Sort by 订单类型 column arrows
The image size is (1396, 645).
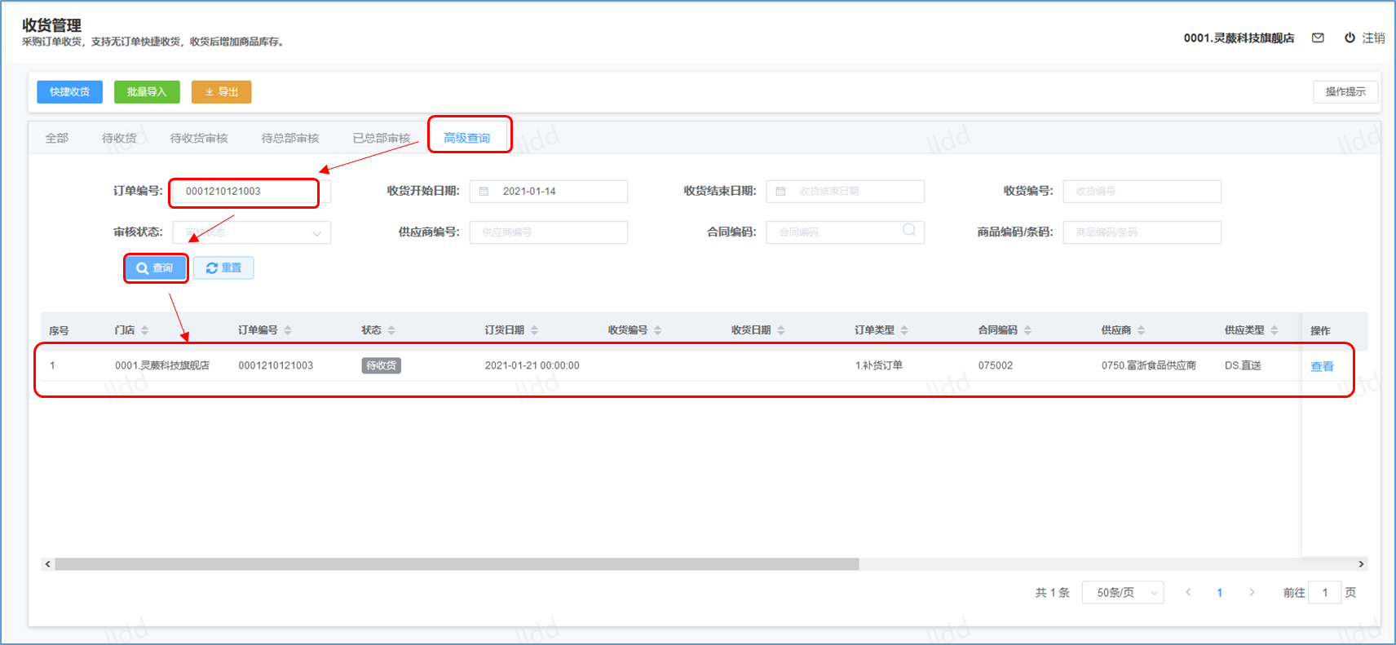coord(904,330)
